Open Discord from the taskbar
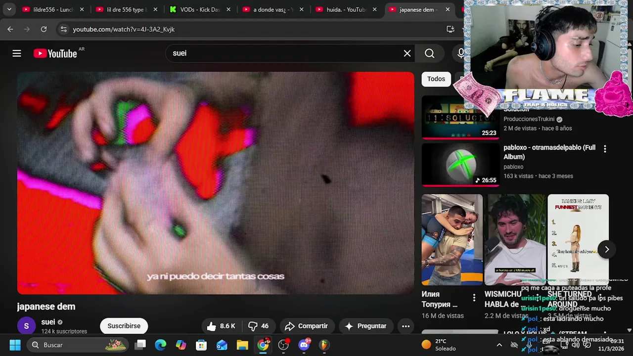 (304, 345)
